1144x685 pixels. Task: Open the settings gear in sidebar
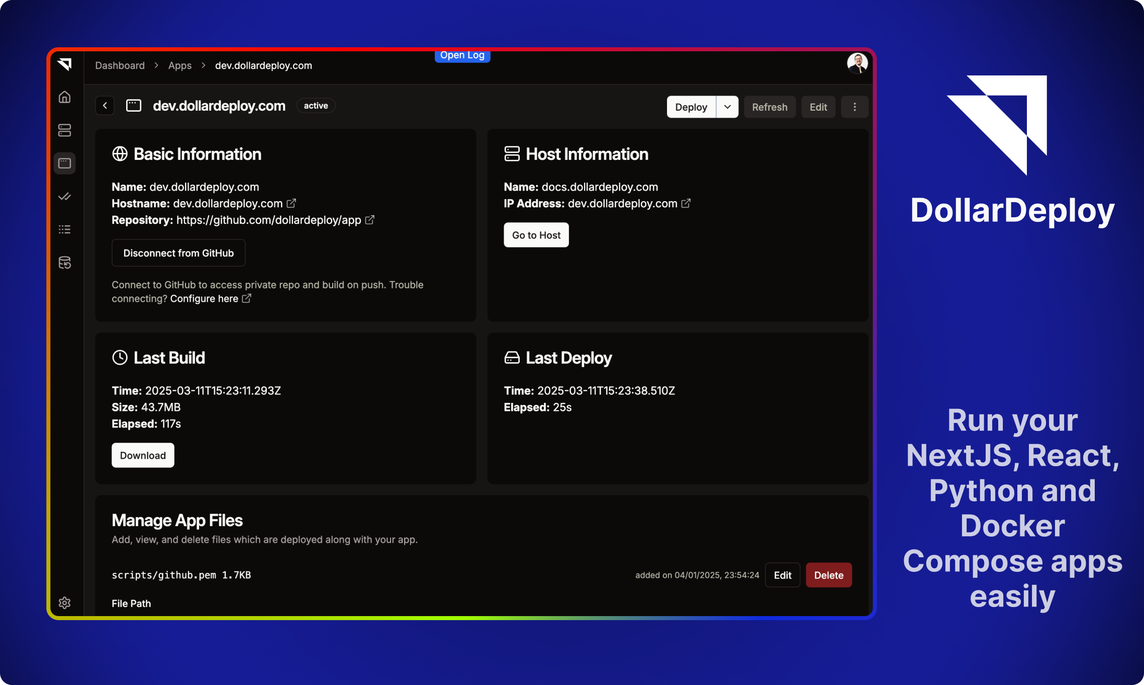click(x=64, y=603)
